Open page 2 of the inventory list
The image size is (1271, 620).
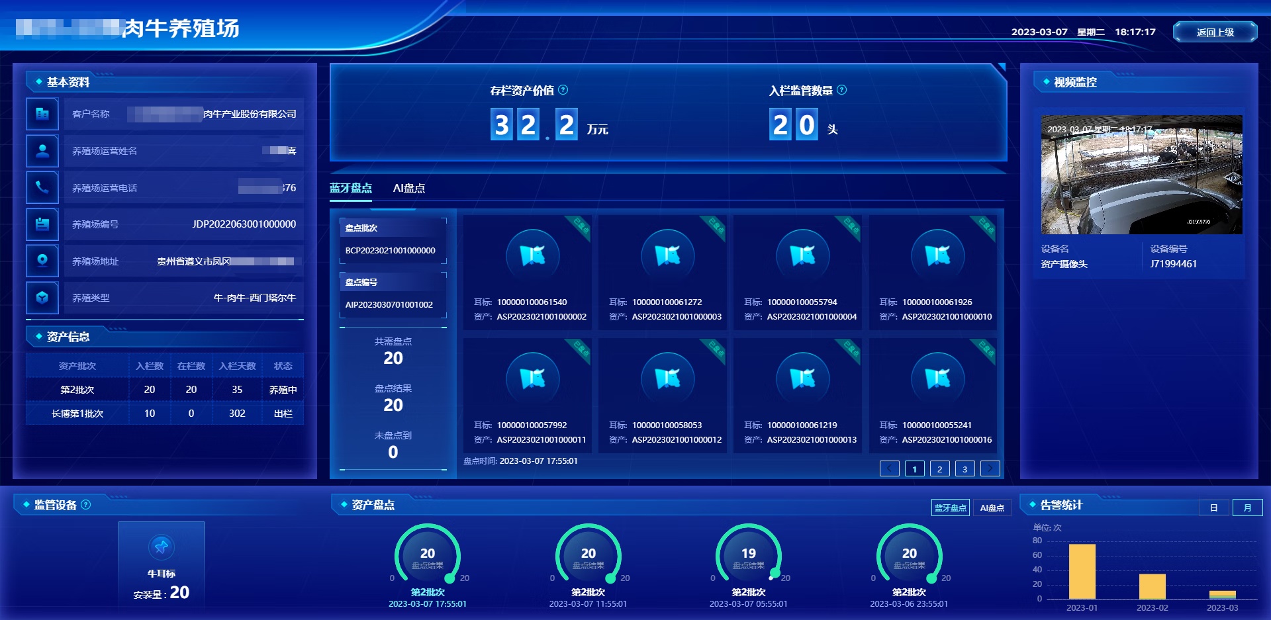(x=939, y=468)
